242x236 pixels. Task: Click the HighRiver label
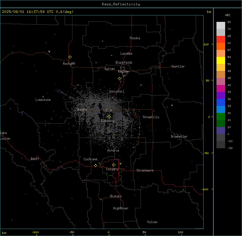pyautogui.click(x=121, y=208)
